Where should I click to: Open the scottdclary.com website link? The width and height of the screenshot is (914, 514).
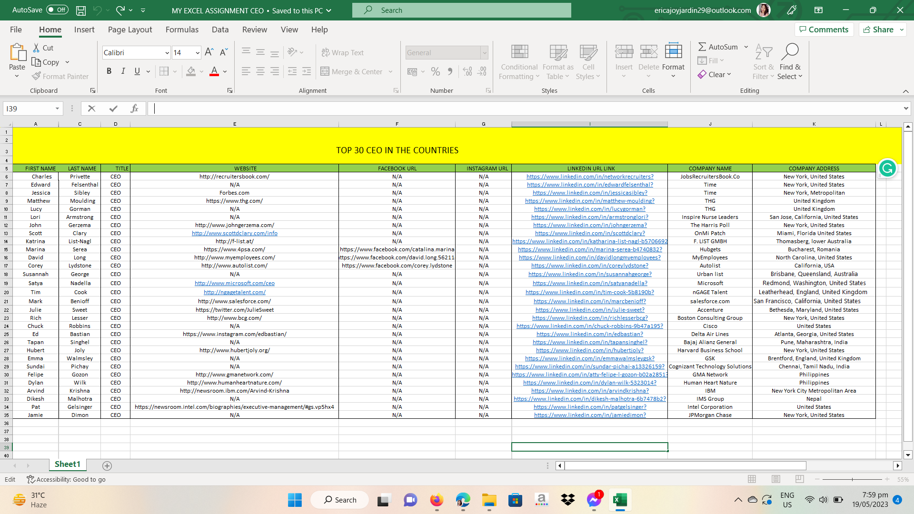[x=235, y=233]
